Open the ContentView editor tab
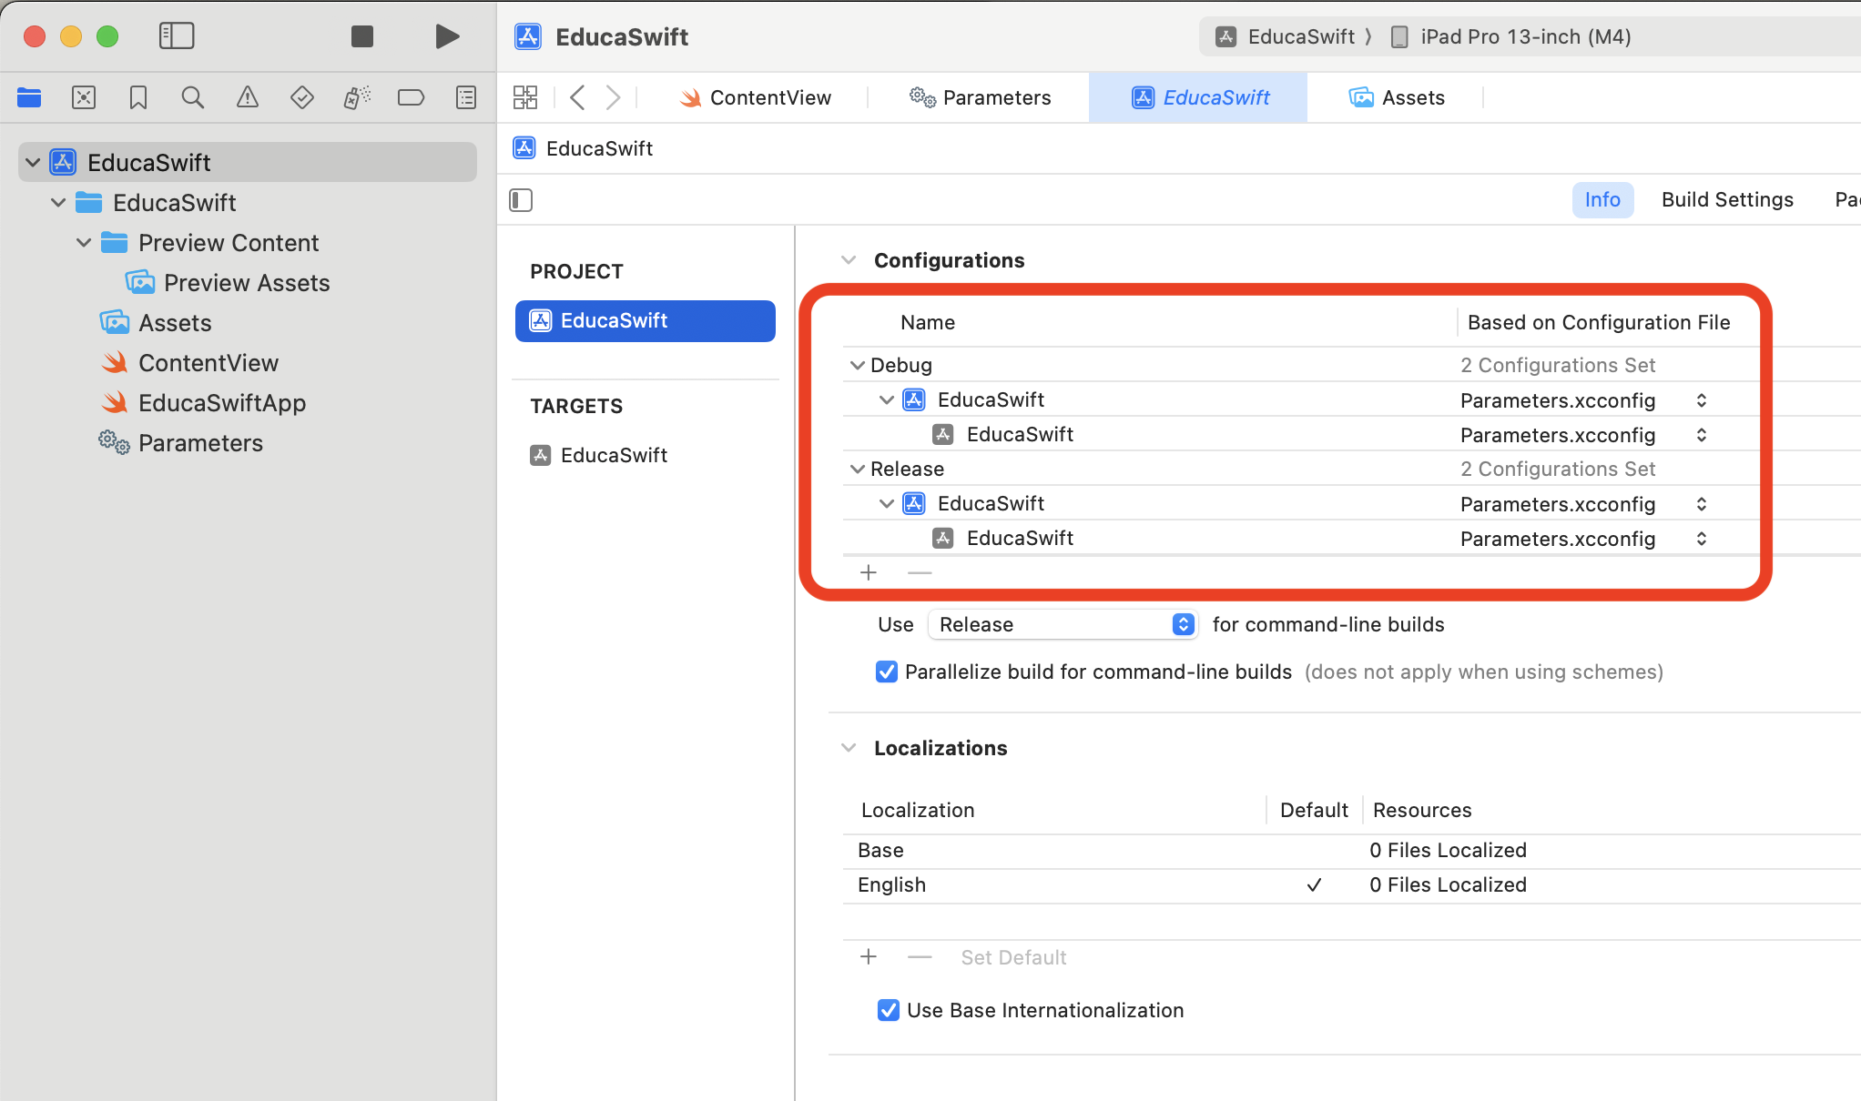 coord(755,97)
